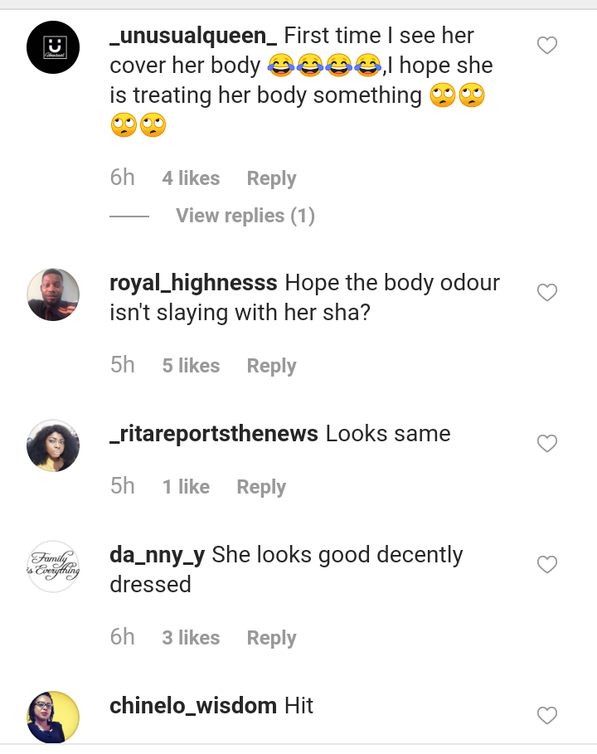Screen dimensions: 597x754
Task: Open the royal_highnesss username link
Action: tap(193, 283)
